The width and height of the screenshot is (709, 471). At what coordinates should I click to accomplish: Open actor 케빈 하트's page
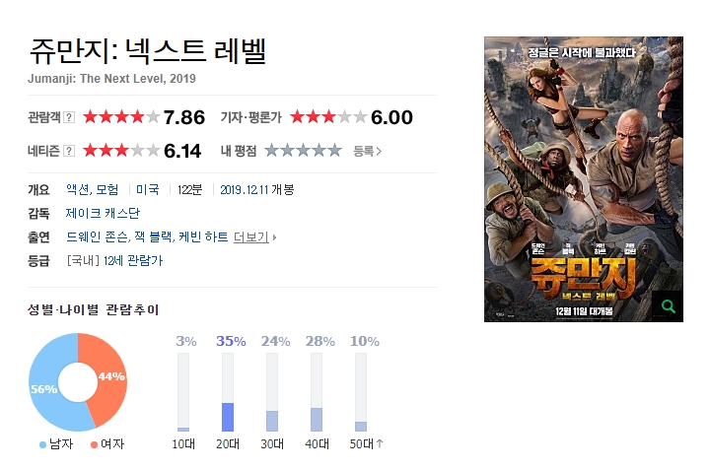pyautogui.click(x=203, y=237)
